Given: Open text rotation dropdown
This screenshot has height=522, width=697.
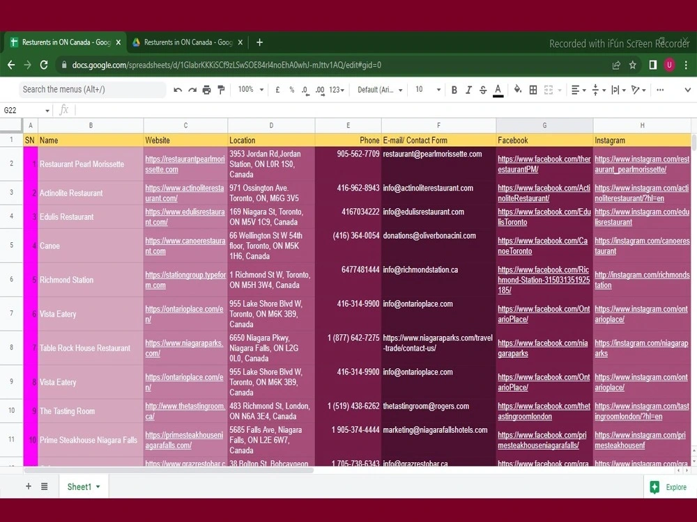Looking at the screenshot, I should [638, 90].
